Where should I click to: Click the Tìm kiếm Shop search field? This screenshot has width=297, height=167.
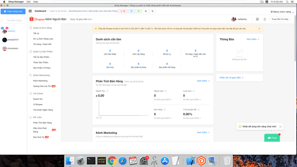pyautogui.click(x=14, y=21)
